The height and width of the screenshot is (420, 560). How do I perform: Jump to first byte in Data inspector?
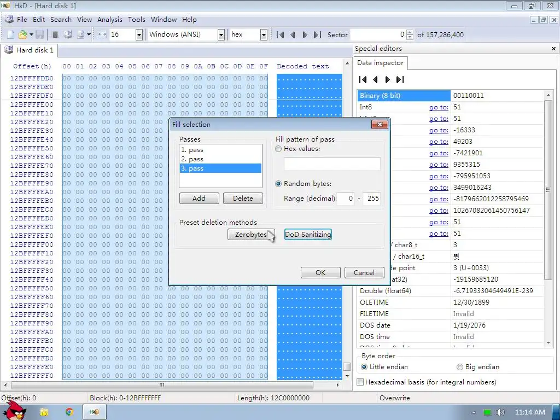click(363, 80)
